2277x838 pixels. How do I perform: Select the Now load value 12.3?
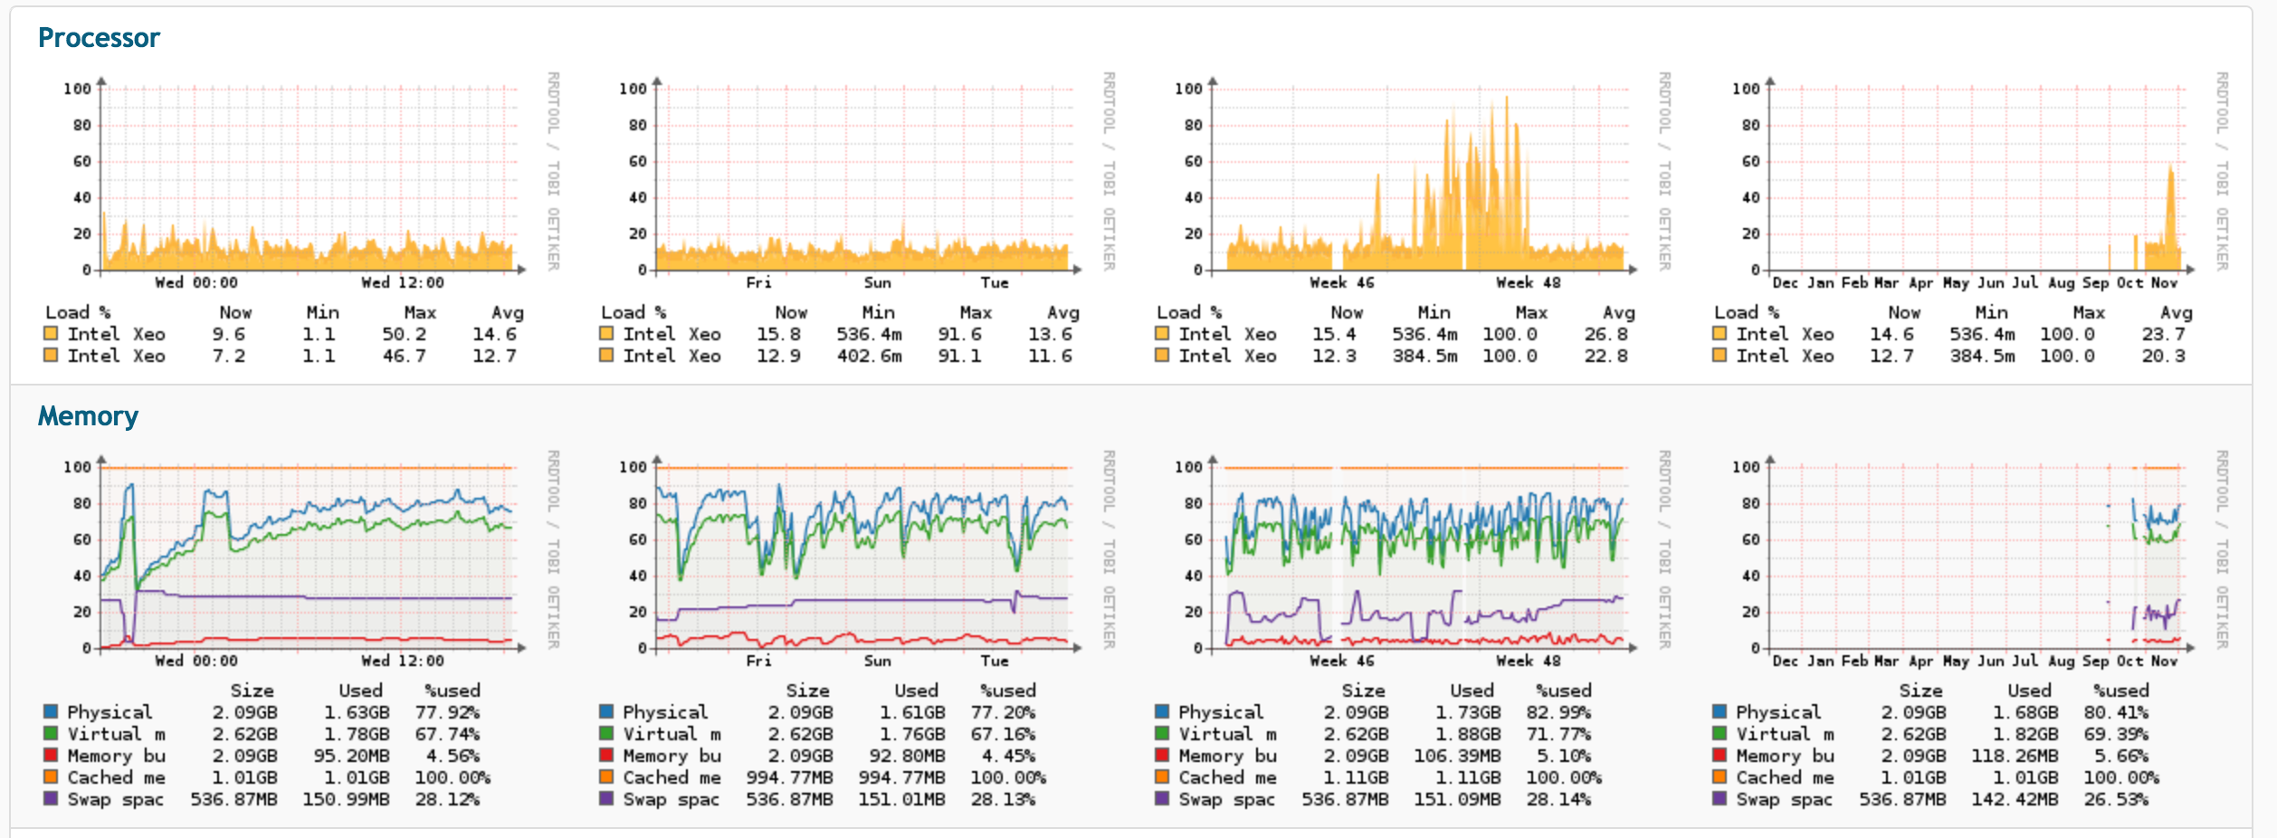coord(1334,356)
